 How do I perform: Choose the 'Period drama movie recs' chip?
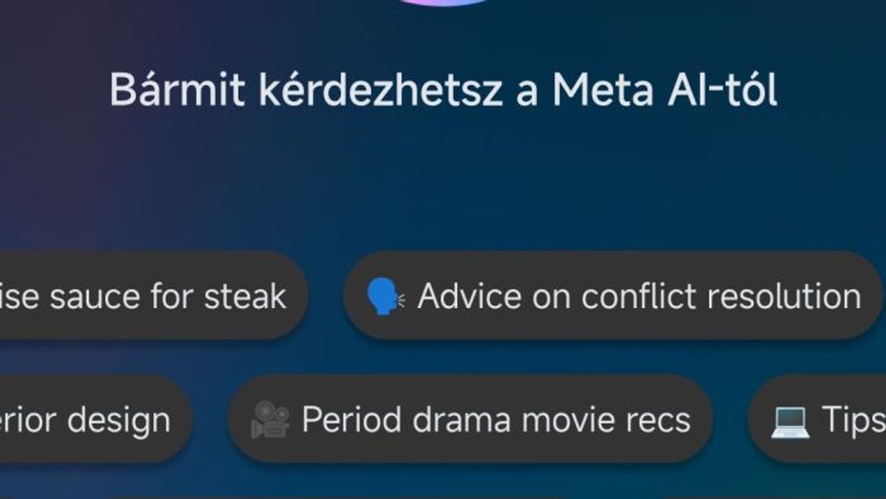click(471, 419)
